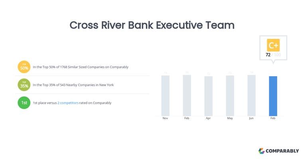Click the green Top 35% badge
This screenshot has height=159, width=304.
(24, 85)
